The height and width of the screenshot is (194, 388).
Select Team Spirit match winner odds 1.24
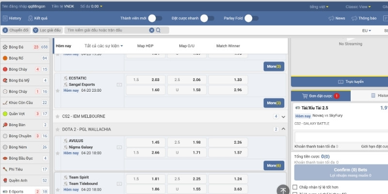coord(228,179)
